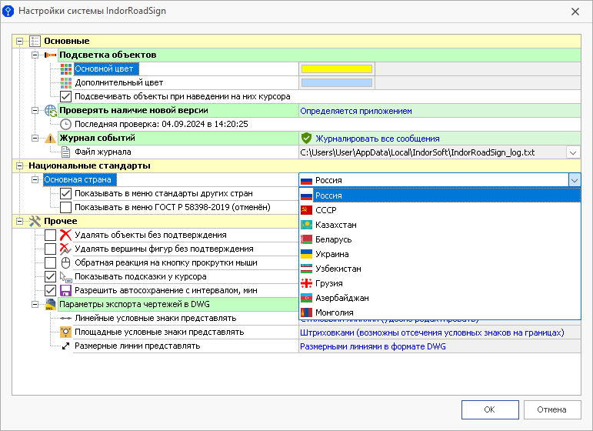Open the yellow Основной цвет swatch
This screenshot has width=593, height=431.
click(x=337, y=68)
